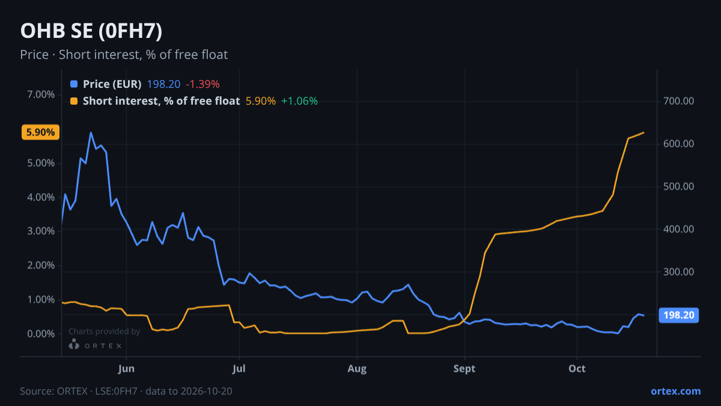
Task: Click the 4.00% left axis label
Action: [41, 197]
